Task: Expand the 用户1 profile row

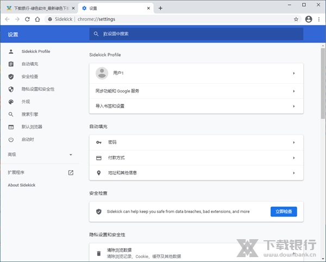Action: (196, 73)
